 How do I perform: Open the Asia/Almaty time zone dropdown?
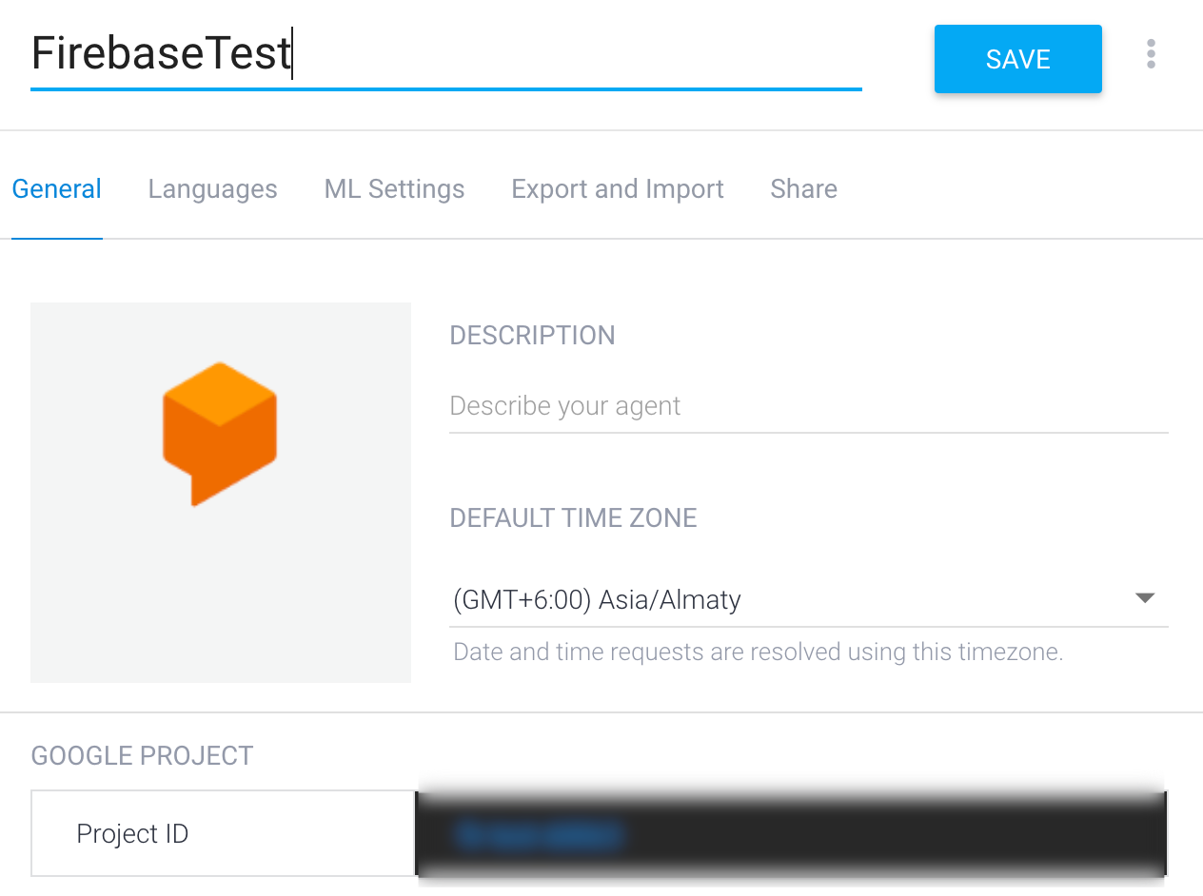tap(808, 600)
